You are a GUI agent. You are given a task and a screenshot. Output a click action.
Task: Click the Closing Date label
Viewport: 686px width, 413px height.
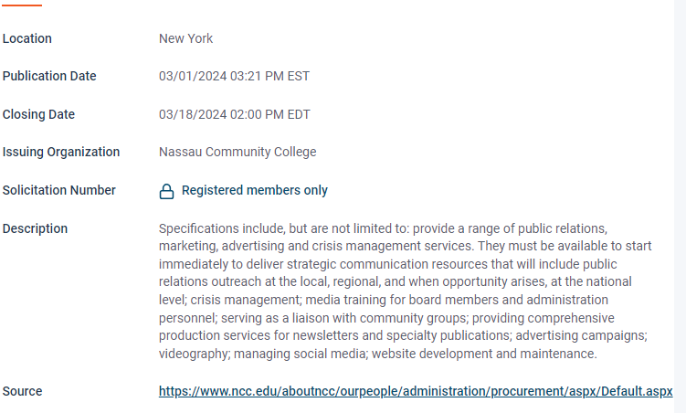pos(38,114)
